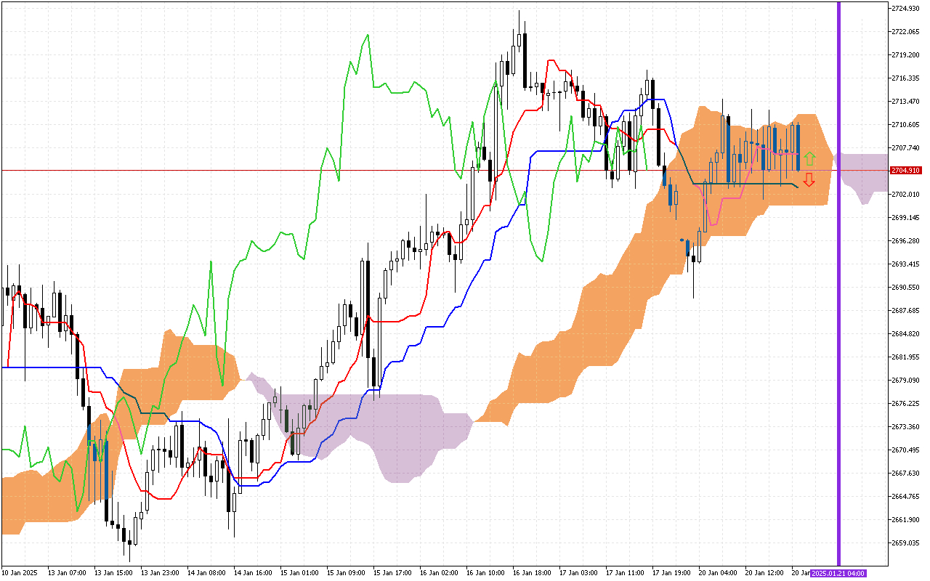Click the 2702.010 price axis label
This screenshot has height=581, width=930.
coord(906,195)
